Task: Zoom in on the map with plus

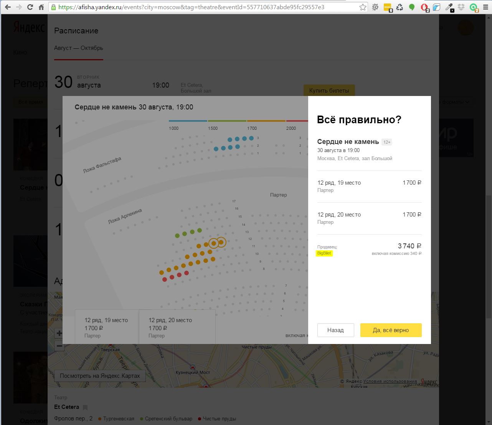Action: coord(59,333)
